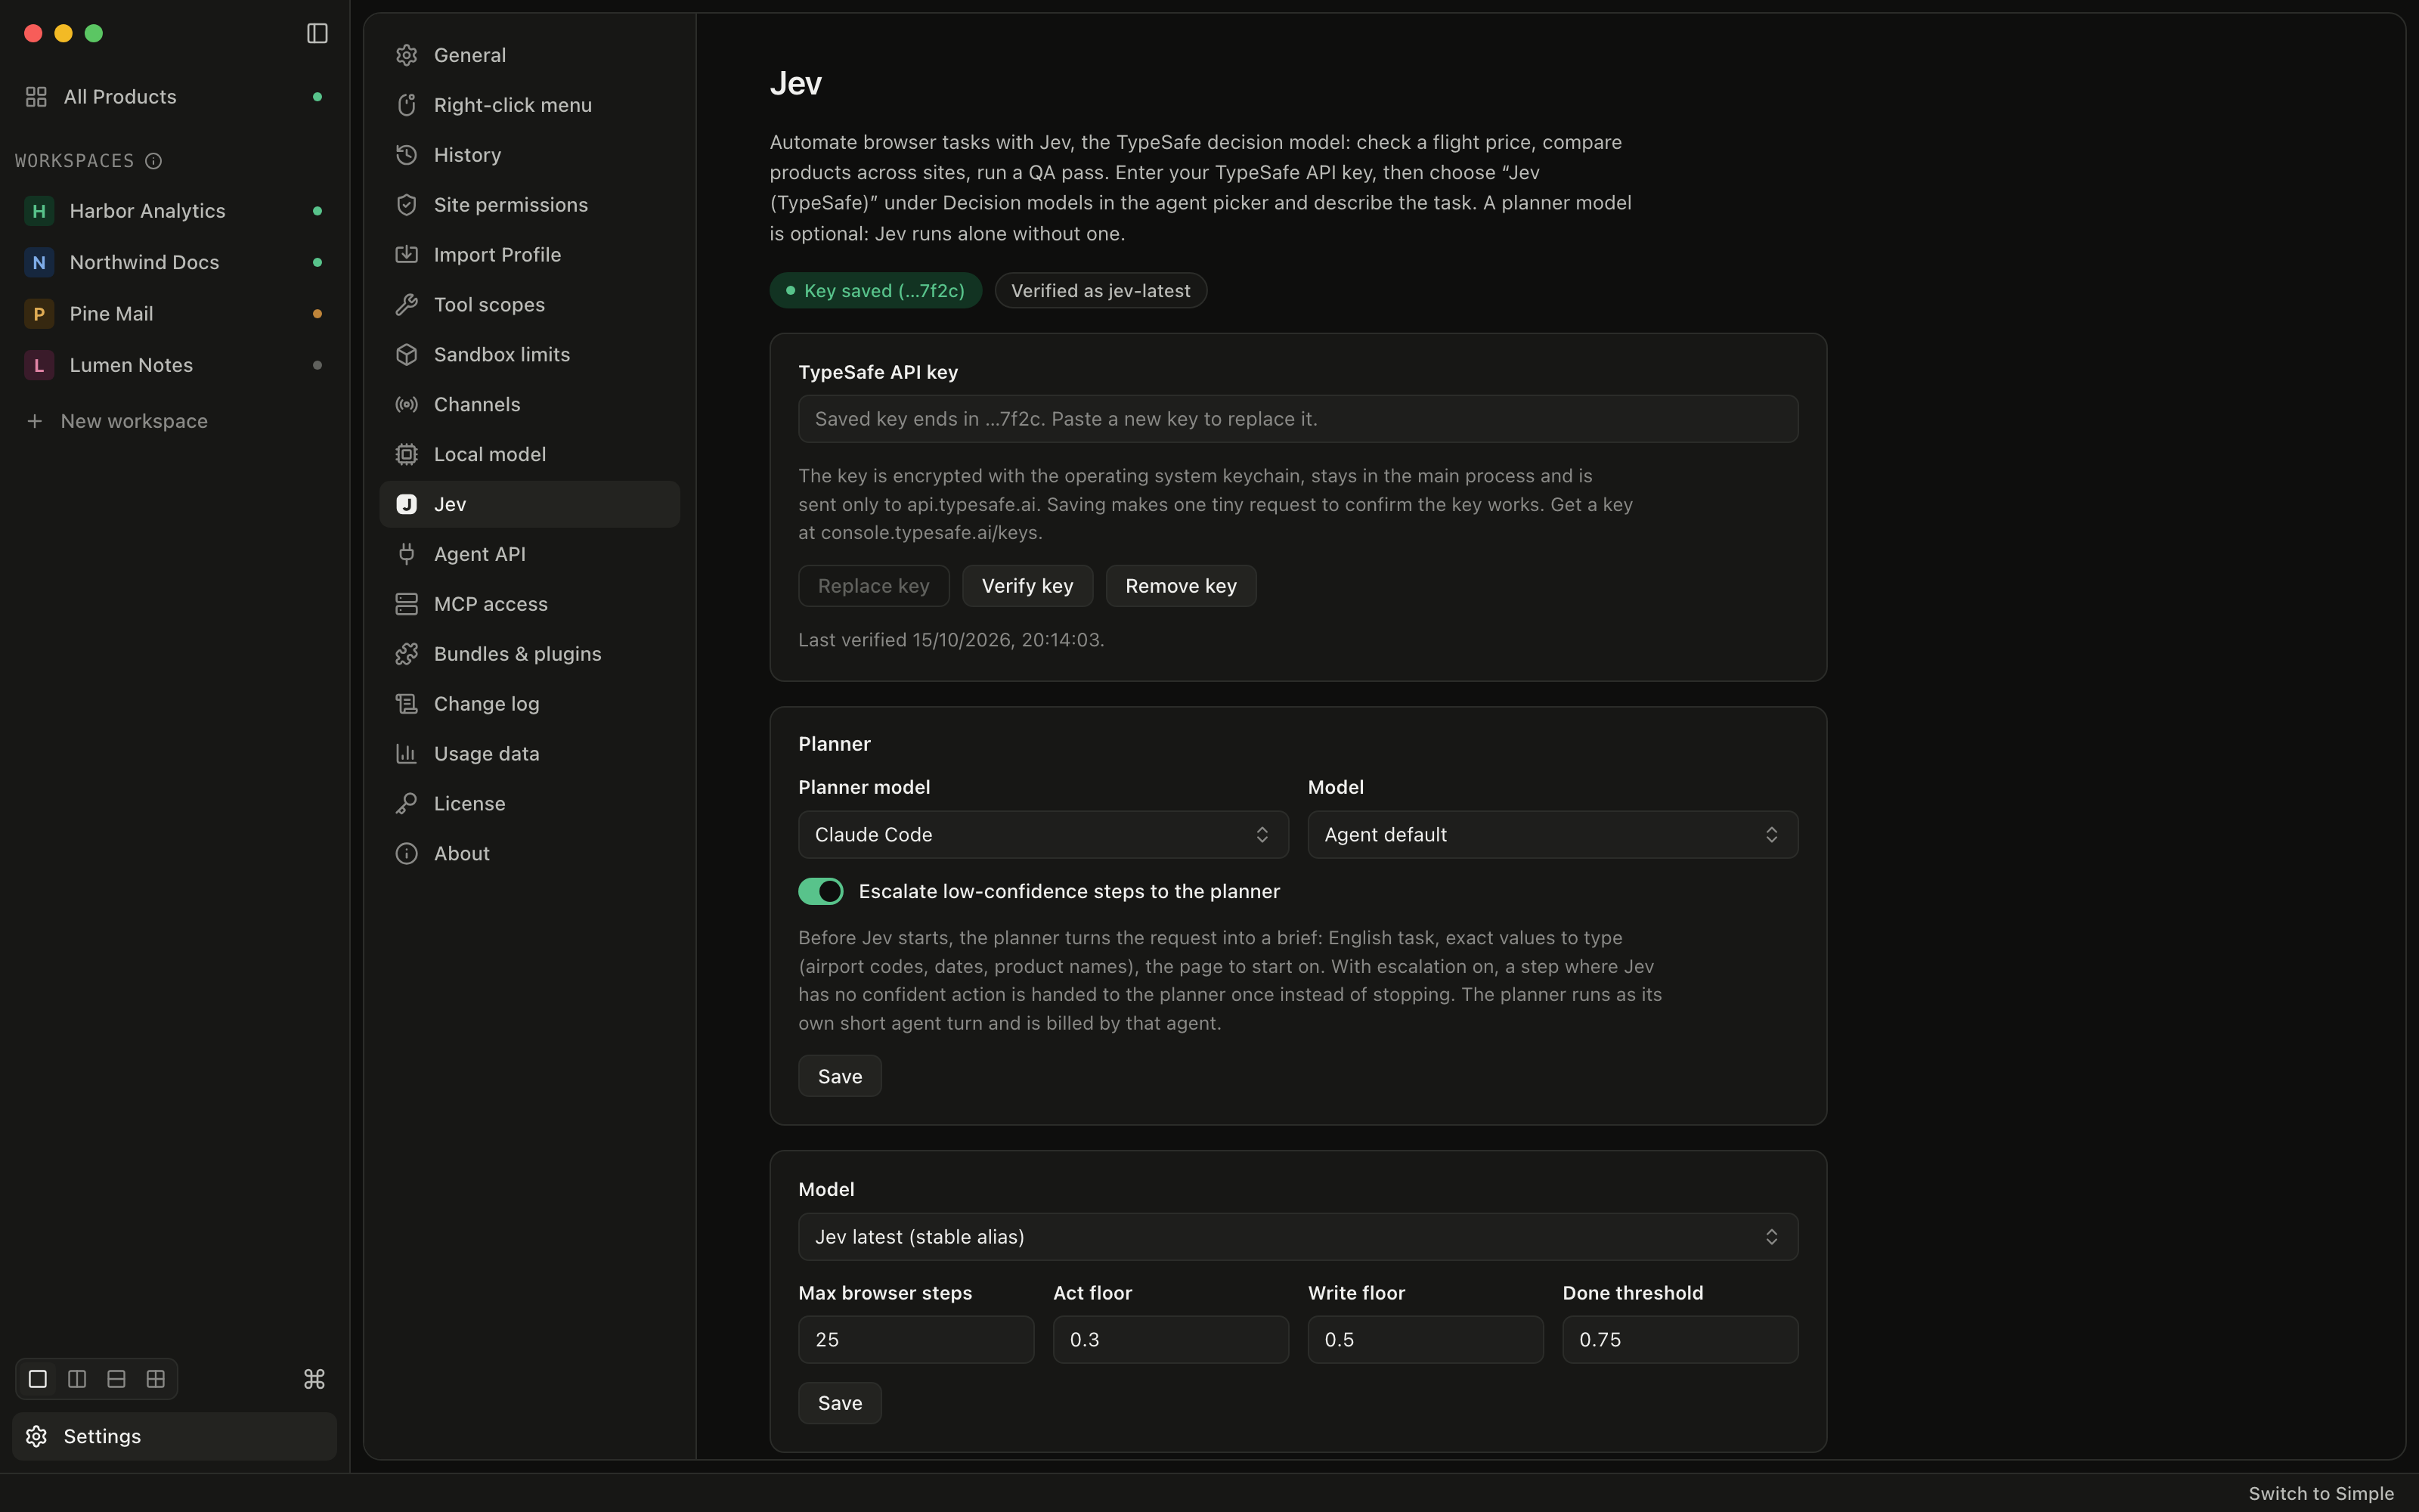Click the Replace key button
2419x1512 pixels.
(x=874, y=586)
